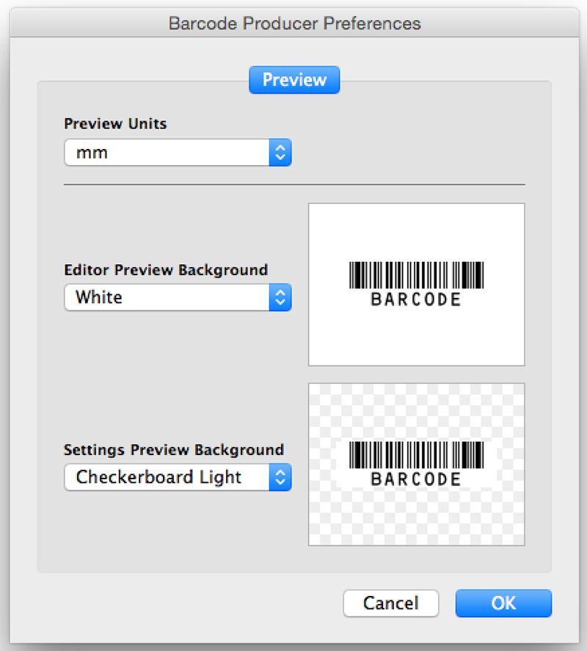Click the blue arrows beside White
This screenshot has height=651, width=587.
[x=280, y=297]
